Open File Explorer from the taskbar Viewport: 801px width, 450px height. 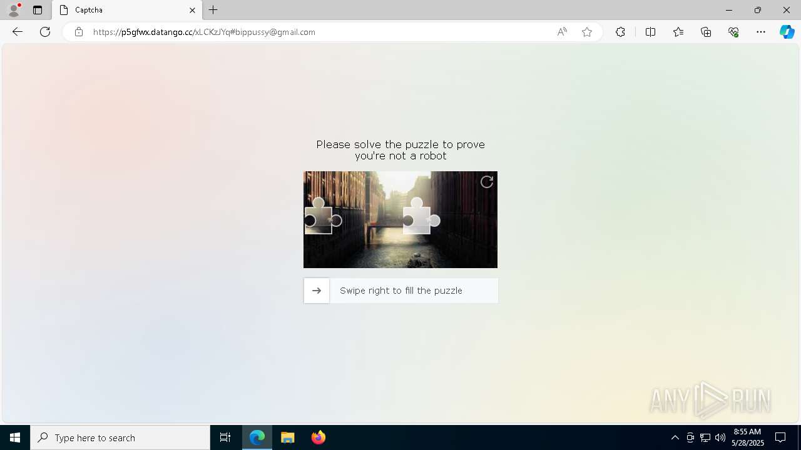[288, 437]
